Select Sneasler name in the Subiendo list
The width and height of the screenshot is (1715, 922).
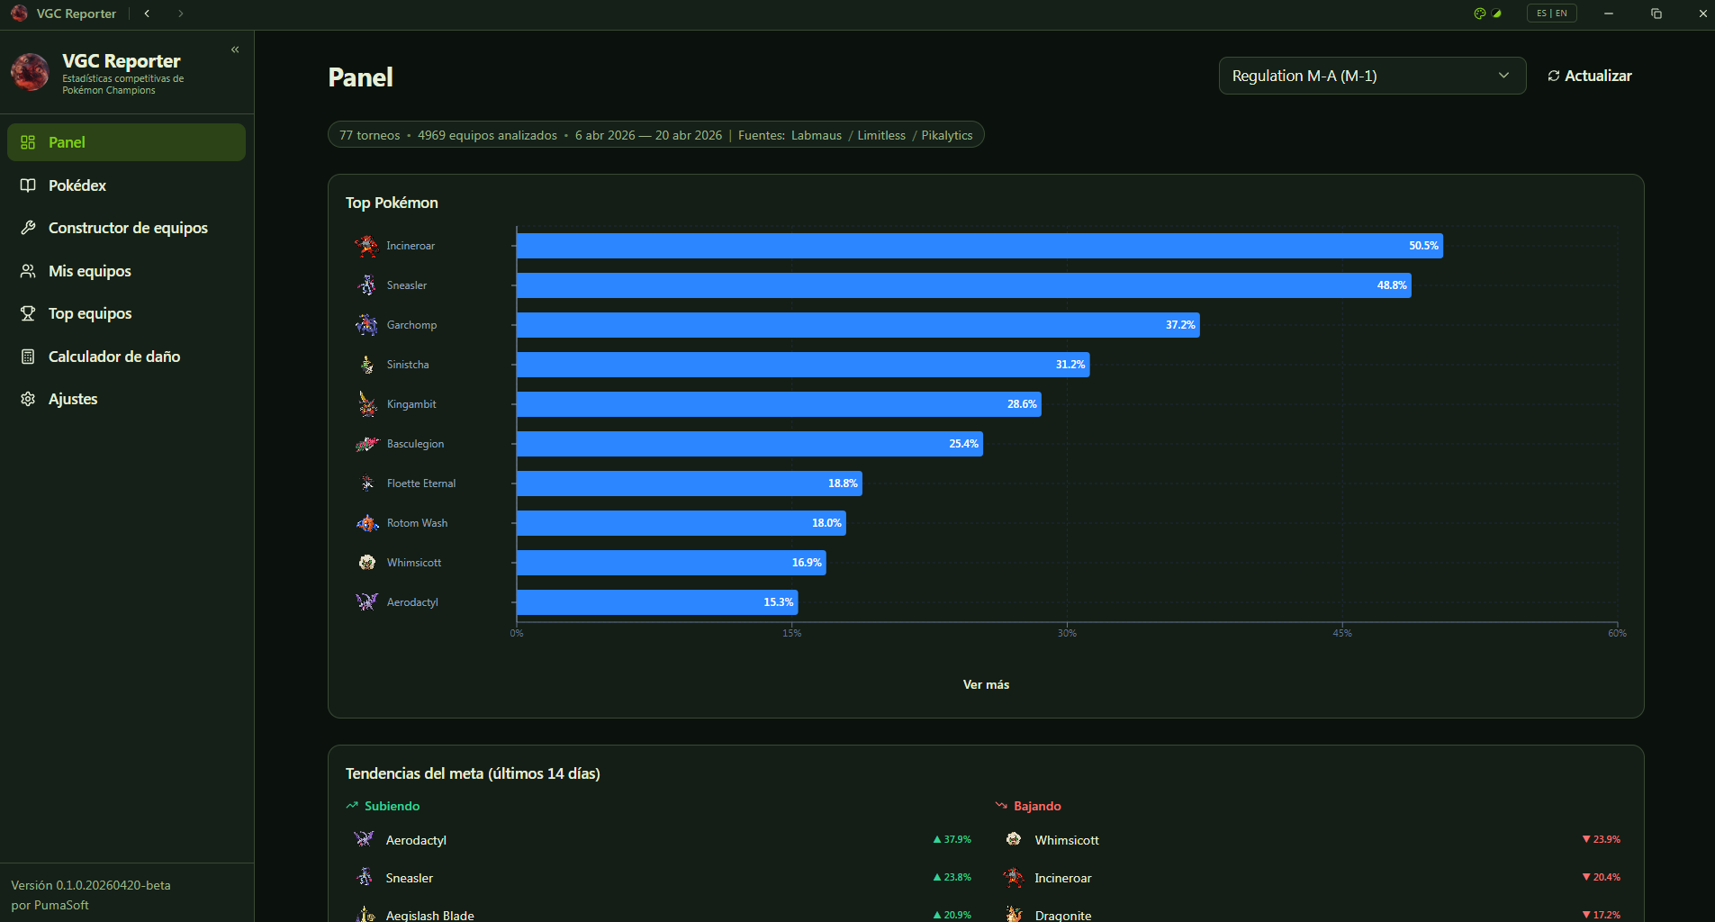coord(410,878)
